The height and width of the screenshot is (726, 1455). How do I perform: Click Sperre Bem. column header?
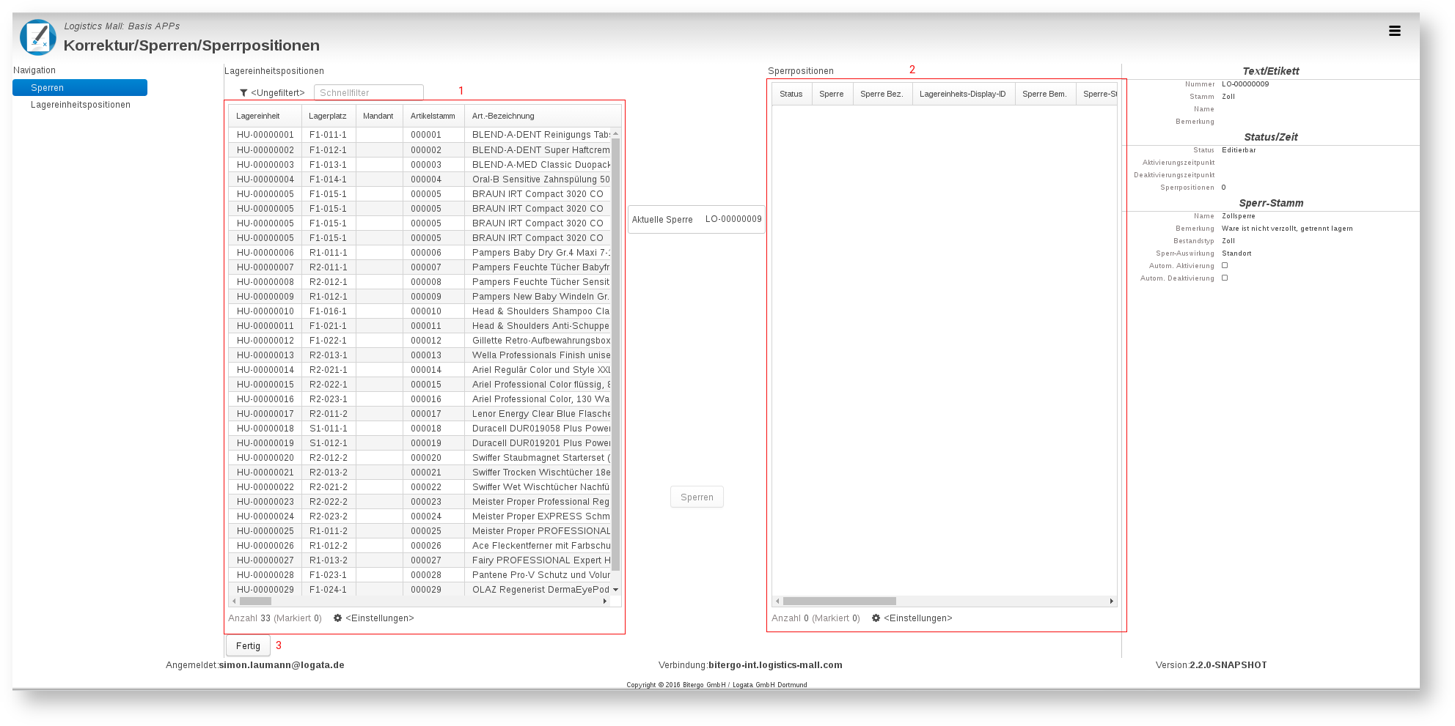pos(1045,94)
